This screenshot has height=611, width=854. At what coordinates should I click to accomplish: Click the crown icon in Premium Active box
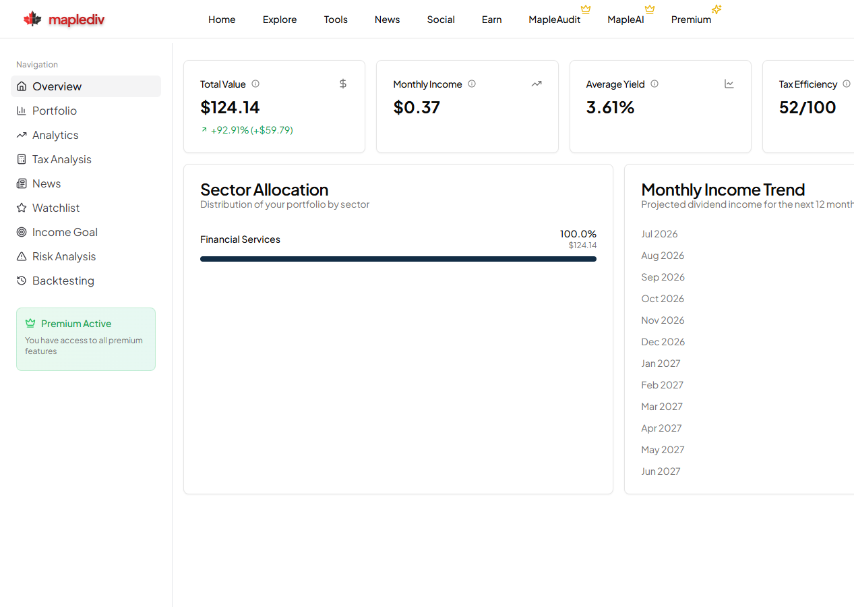coord(30,324)
